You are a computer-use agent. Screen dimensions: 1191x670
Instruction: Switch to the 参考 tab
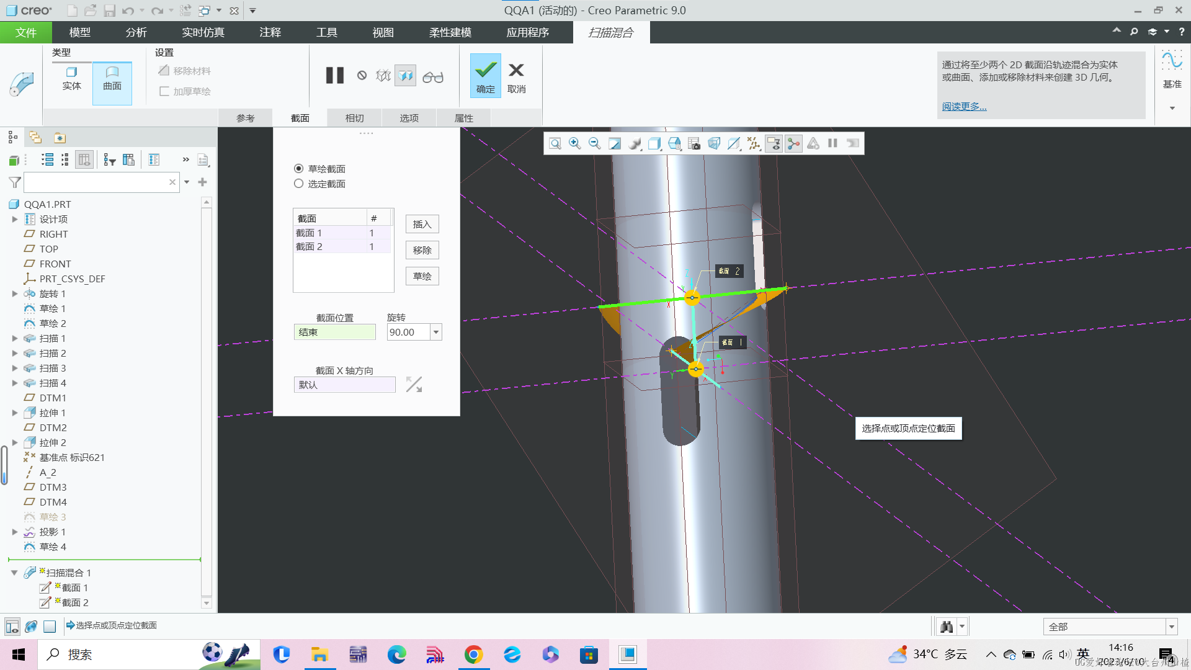[244, 118]
